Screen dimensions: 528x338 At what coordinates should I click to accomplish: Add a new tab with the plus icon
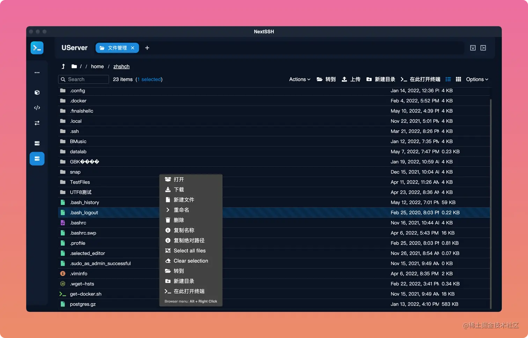coord(147,48)
